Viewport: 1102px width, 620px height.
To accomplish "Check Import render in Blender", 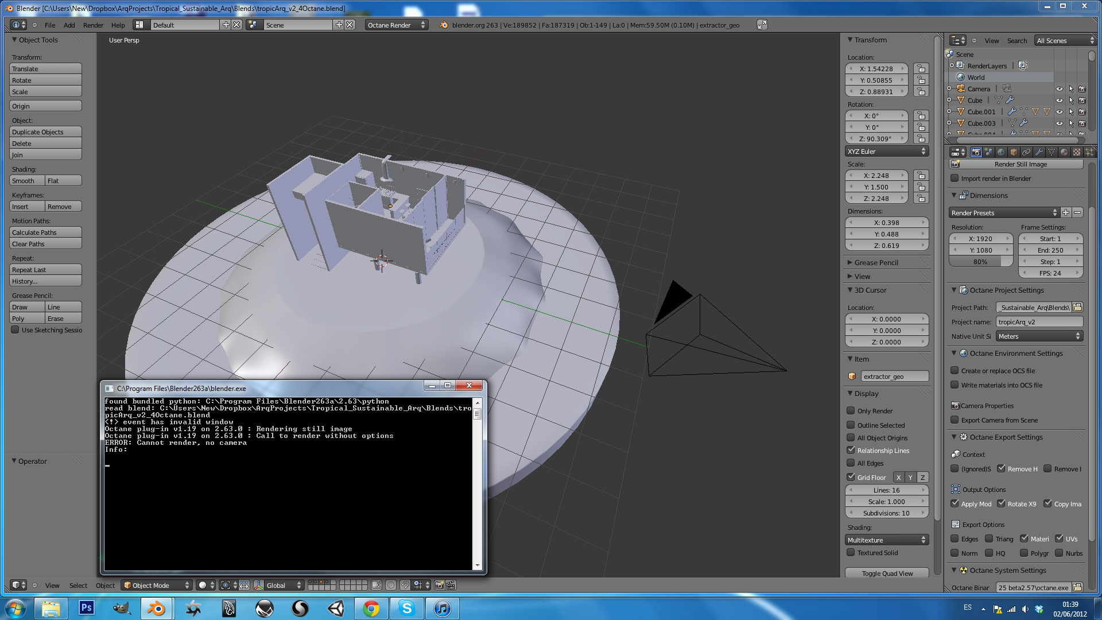I will (955, 178).
